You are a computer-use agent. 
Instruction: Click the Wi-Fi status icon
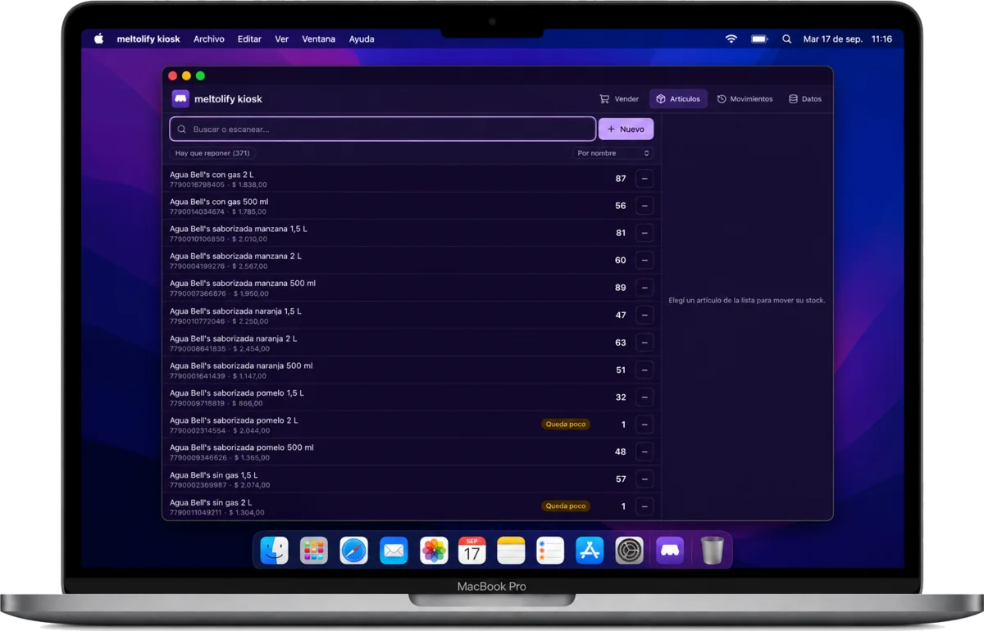[x=731, y=39]
